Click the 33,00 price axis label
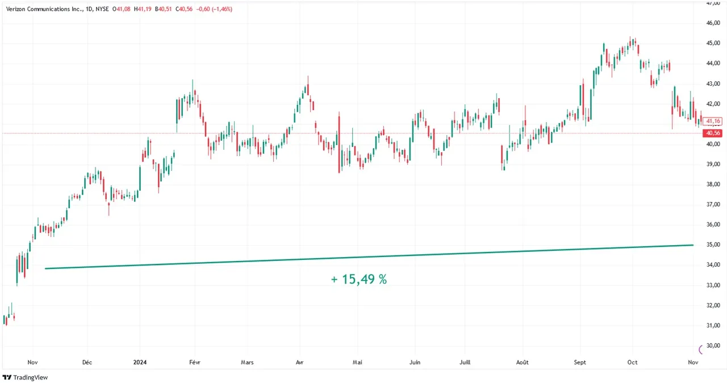 (x=713, y=285)
